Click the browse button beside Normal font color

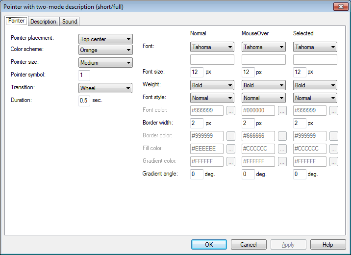click(x=231, y=111)
